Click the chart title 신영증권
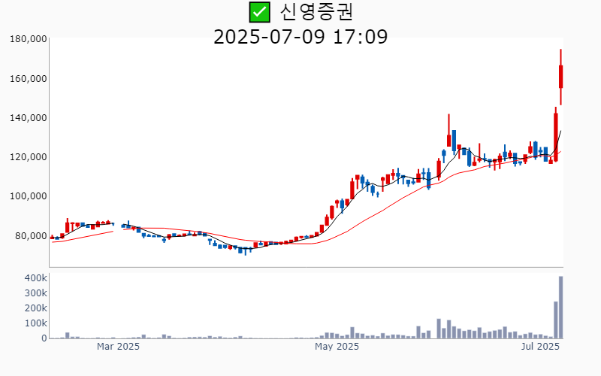The width and height of the screenshot is (601, 376). pyautogui.click(x=316, y=12)
